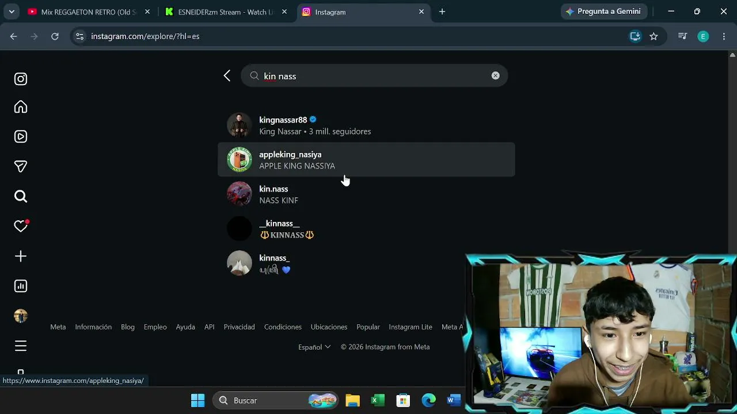Open Excel from taskbar
Screen dimensions: 737x414
(378, 400)
